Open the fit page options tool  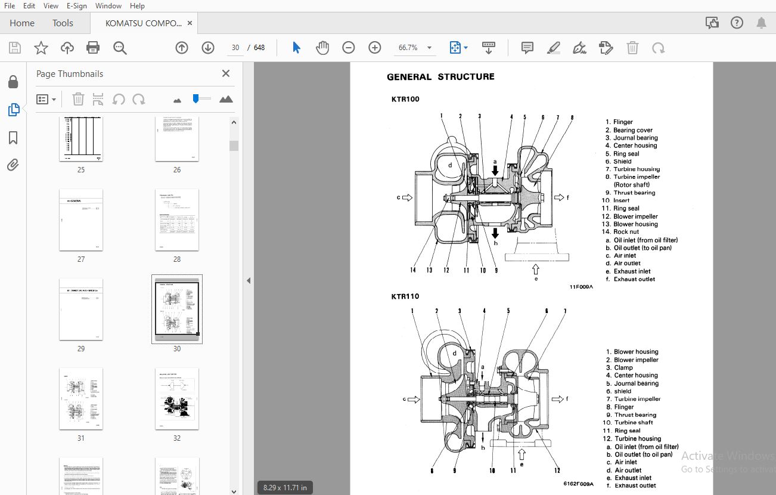tap(458, 48)
